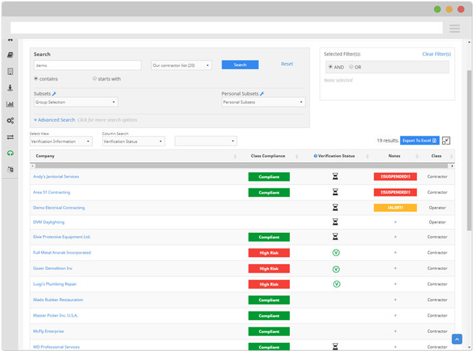Open the "Our contractor list (20)" dropdown

(x=181, y=65)
